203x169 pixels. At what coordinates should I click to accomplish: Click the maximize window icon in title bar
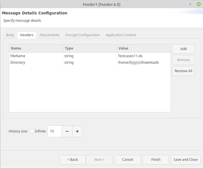tap(190, 4)
